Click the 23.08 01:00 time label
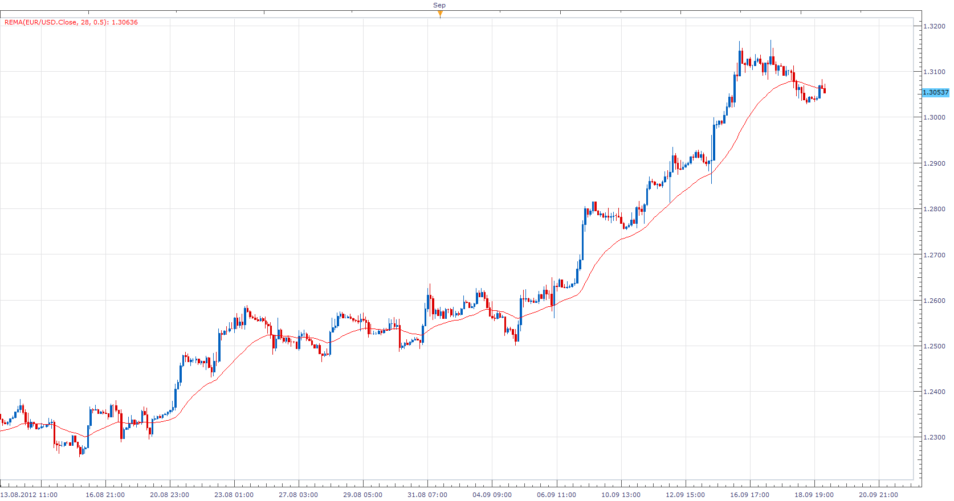Viewport: 954px width, 501px height. [x=234, y=495]
